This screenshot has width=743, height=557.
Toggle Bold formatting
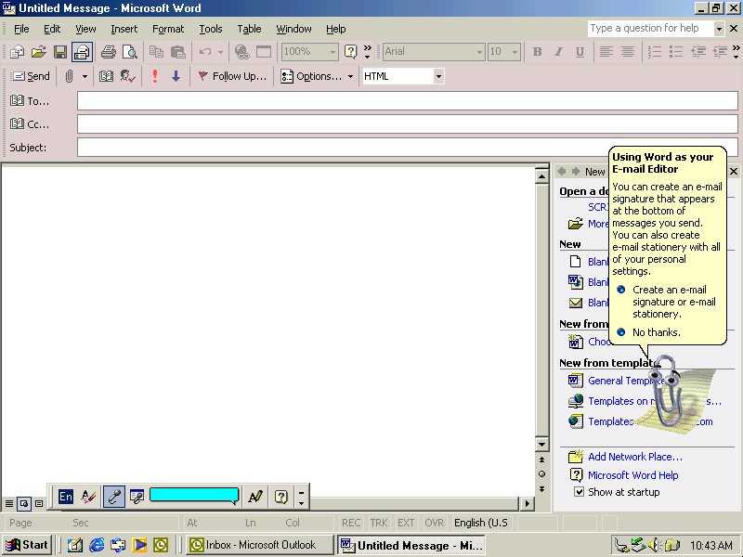pos(538,52)
